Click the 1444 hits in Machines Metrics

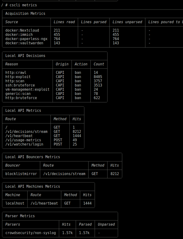coord(88,203)
